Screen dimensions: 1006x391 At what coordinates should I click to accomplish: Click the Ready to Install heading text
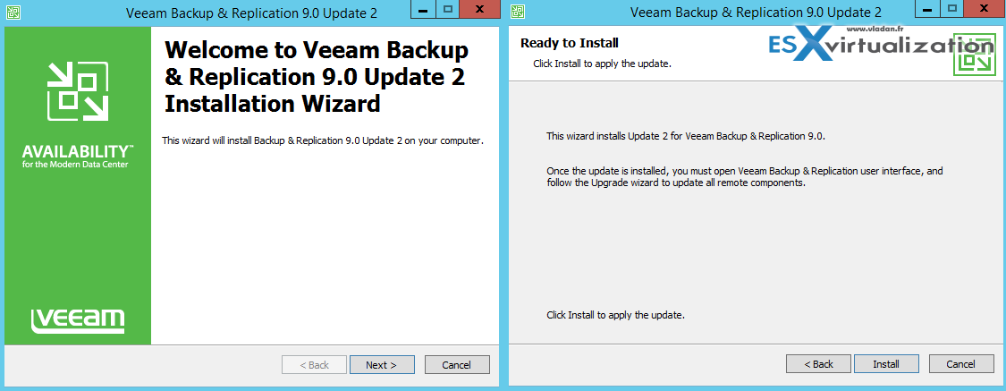click(x=569, y=43)
